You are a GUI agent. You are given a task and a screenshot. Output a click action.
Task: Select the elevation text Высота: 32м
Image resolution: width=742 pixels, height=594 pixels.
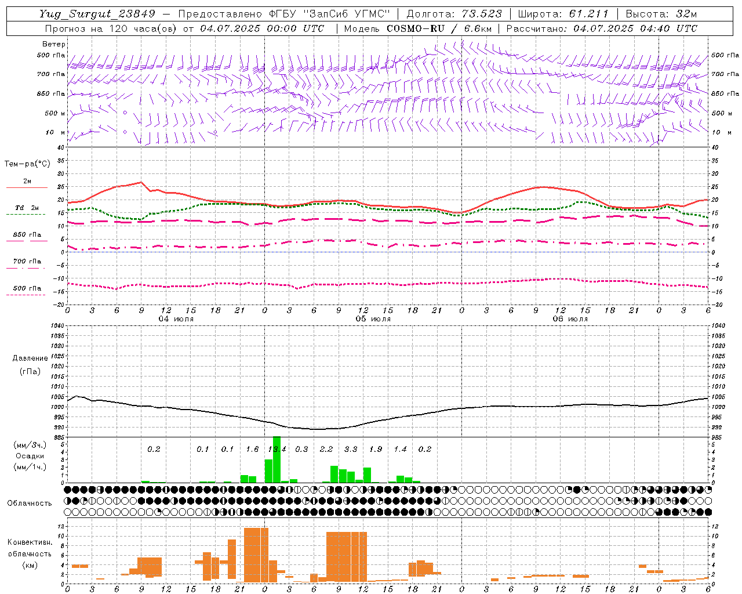[x=661, y=14]
